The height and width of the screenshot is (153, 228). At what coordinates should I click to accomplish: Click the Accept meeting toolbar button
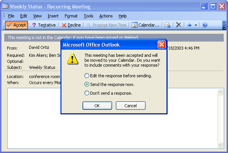pyautogui.click(x=17, y=25)
